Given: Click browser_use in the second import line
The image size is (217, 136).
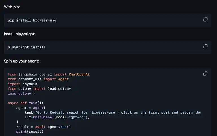Looking at the screenshot, I should (x=30, y=79).
